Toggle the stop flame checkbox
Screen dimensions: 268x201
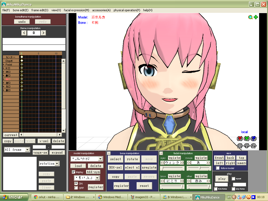(233, 189)
